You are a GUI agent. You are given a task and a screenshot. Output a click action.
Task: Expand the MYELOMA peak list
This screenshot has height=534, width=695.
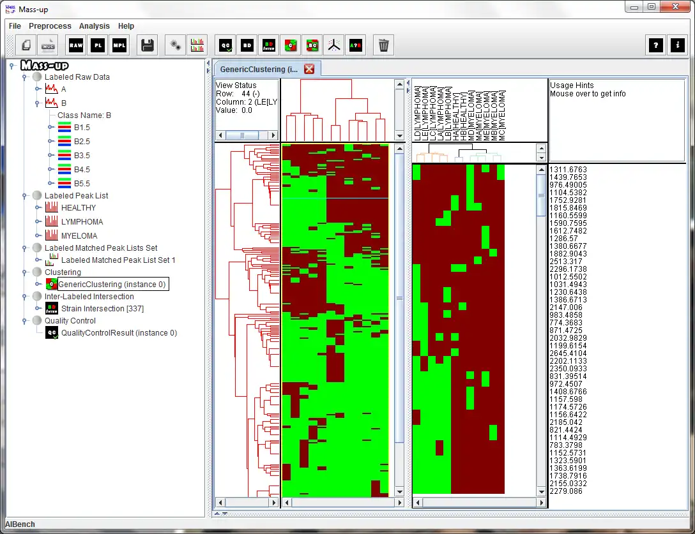(x=38, y=236)
